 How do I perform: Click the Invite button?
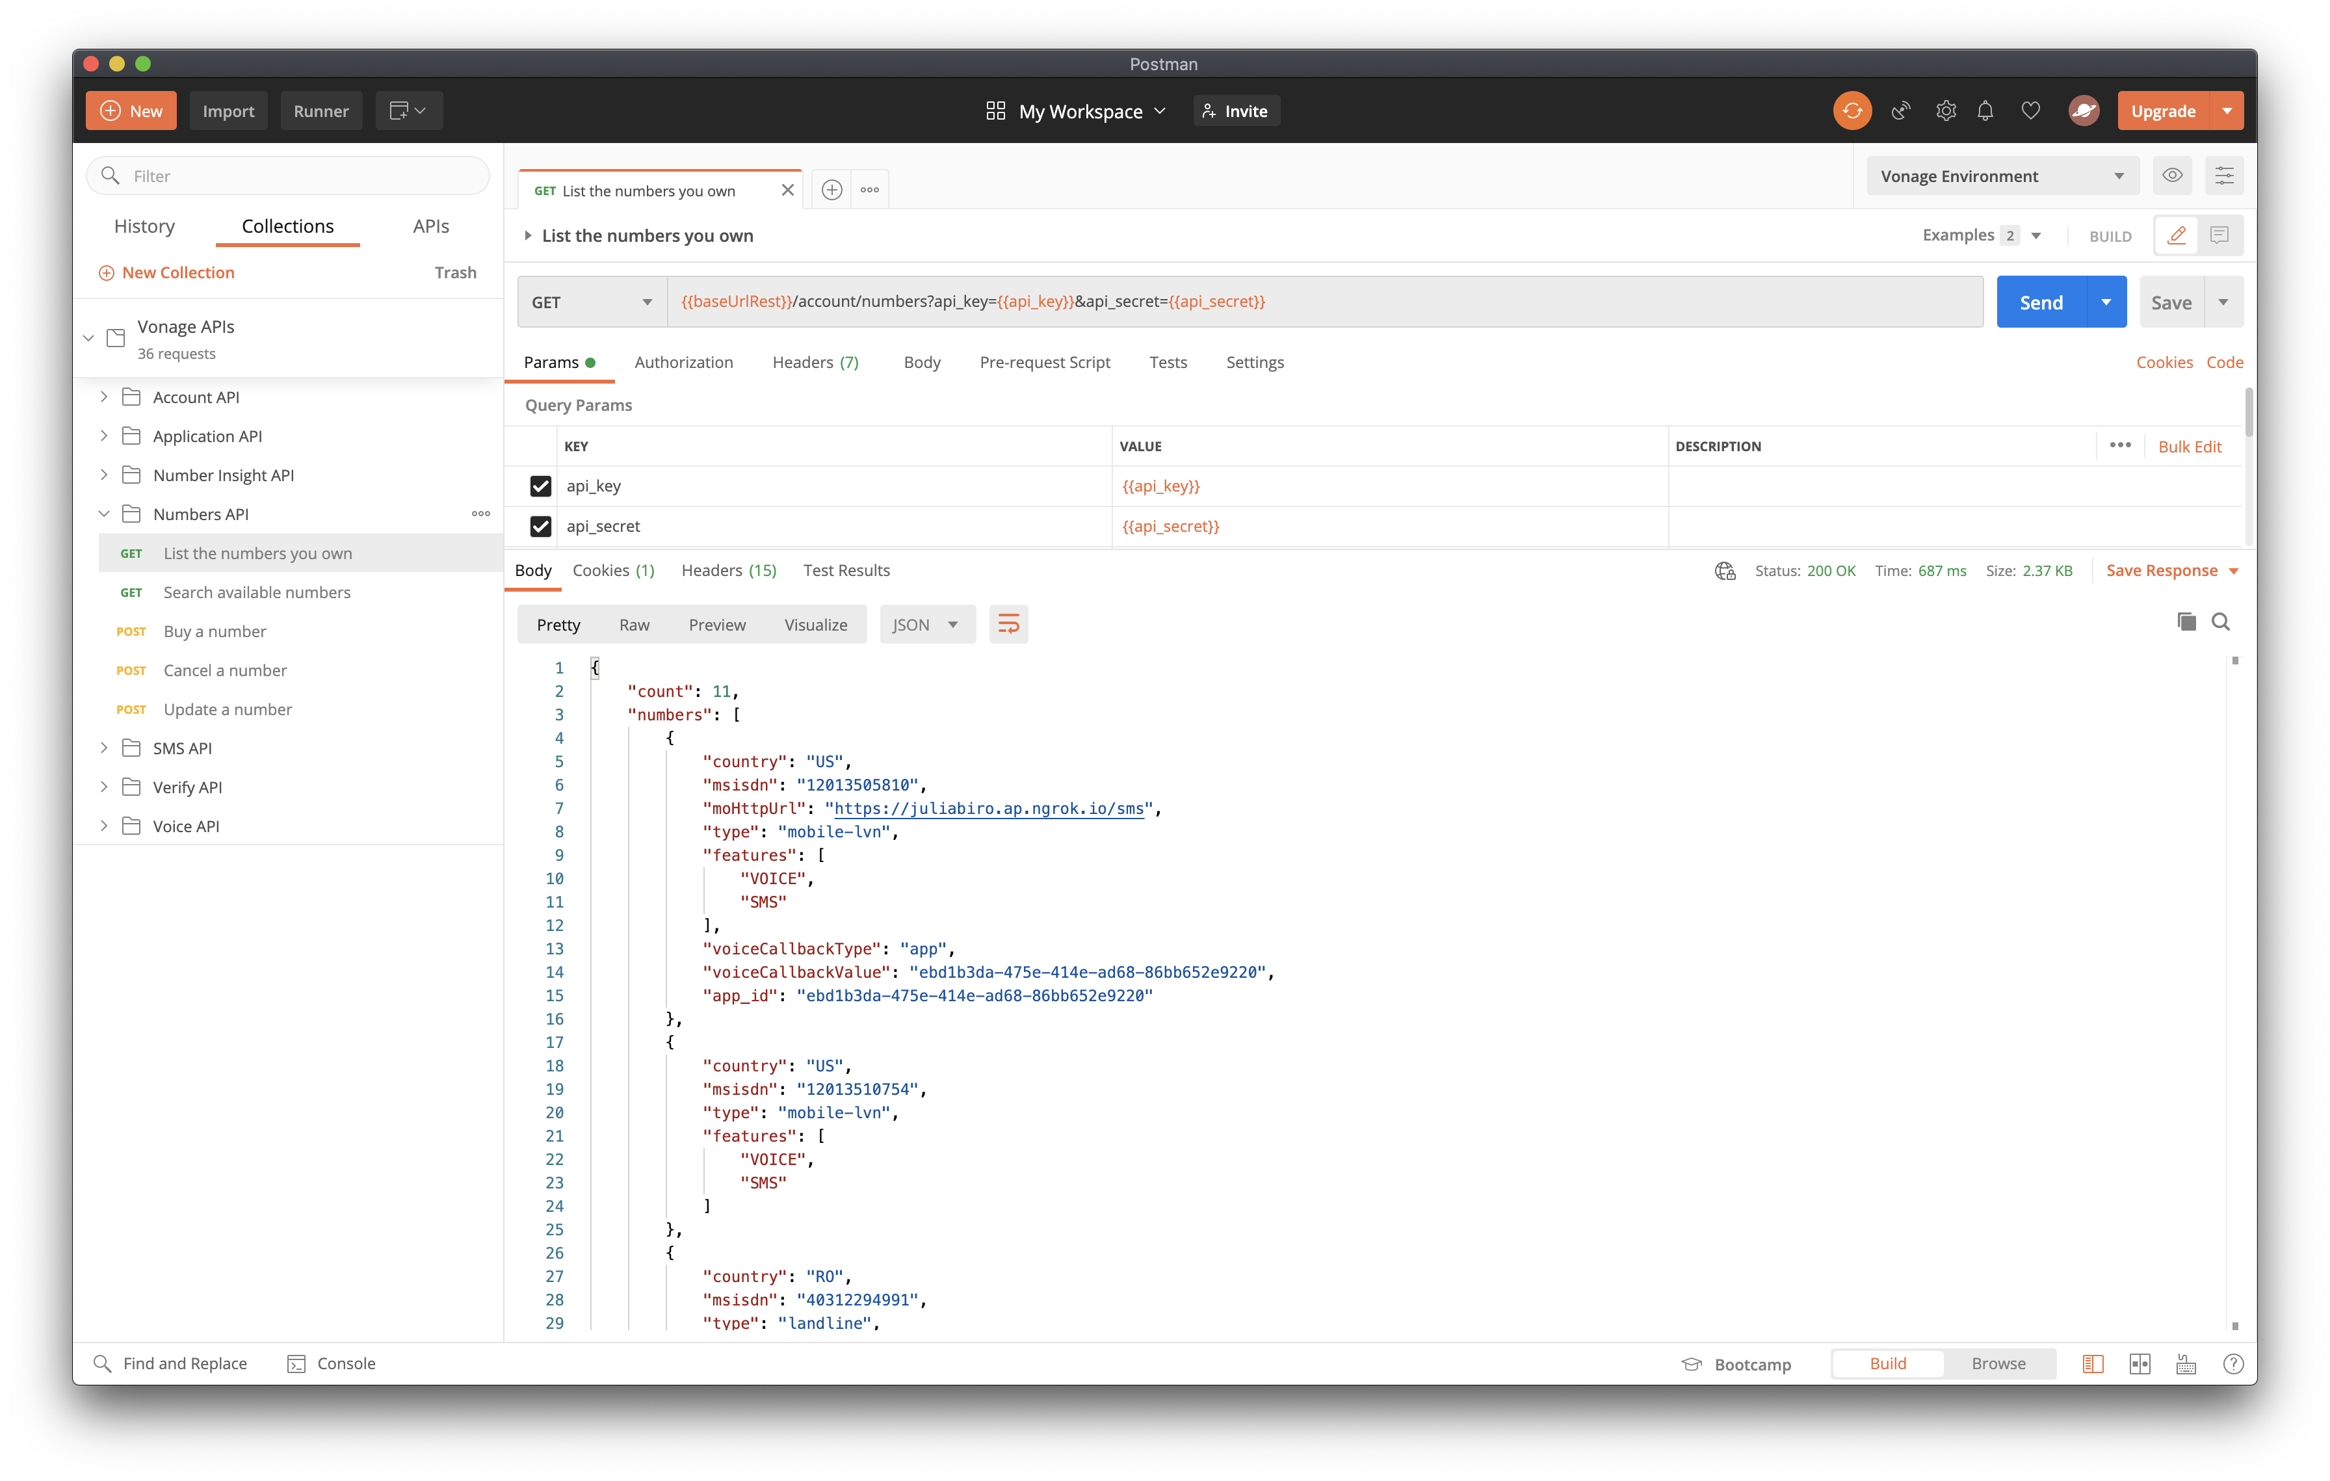pyautogui.click(x=1236, y=111)
